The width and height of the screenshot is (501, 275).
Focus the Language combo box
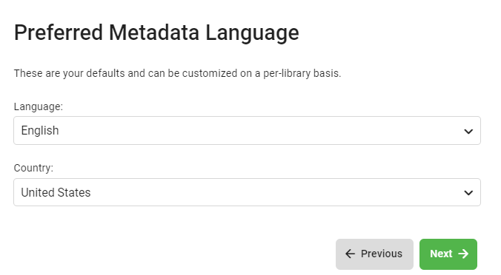pos(247,130)
